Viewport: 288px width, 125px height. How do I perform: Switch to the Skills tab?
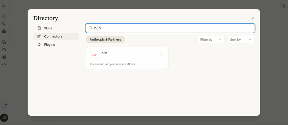48,28
